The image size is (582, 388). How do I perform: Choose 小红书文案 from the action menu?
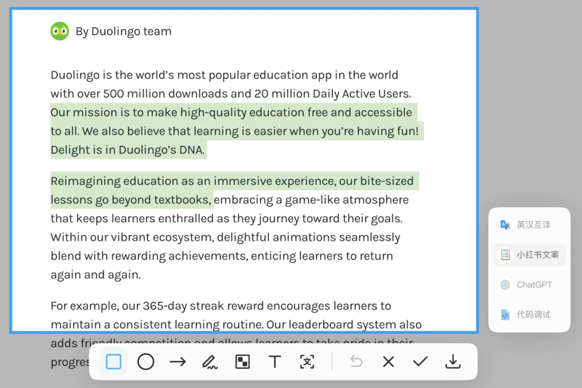coord(530,255)
